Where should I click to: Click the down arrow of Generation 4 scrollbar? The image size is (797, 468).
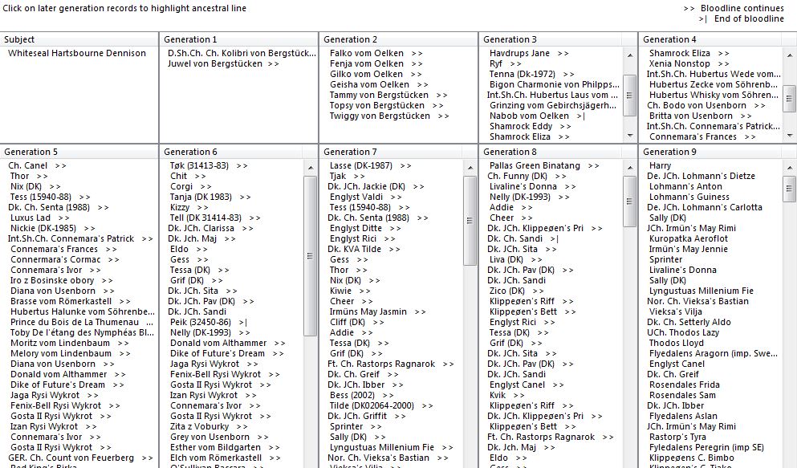coord(790,136)
